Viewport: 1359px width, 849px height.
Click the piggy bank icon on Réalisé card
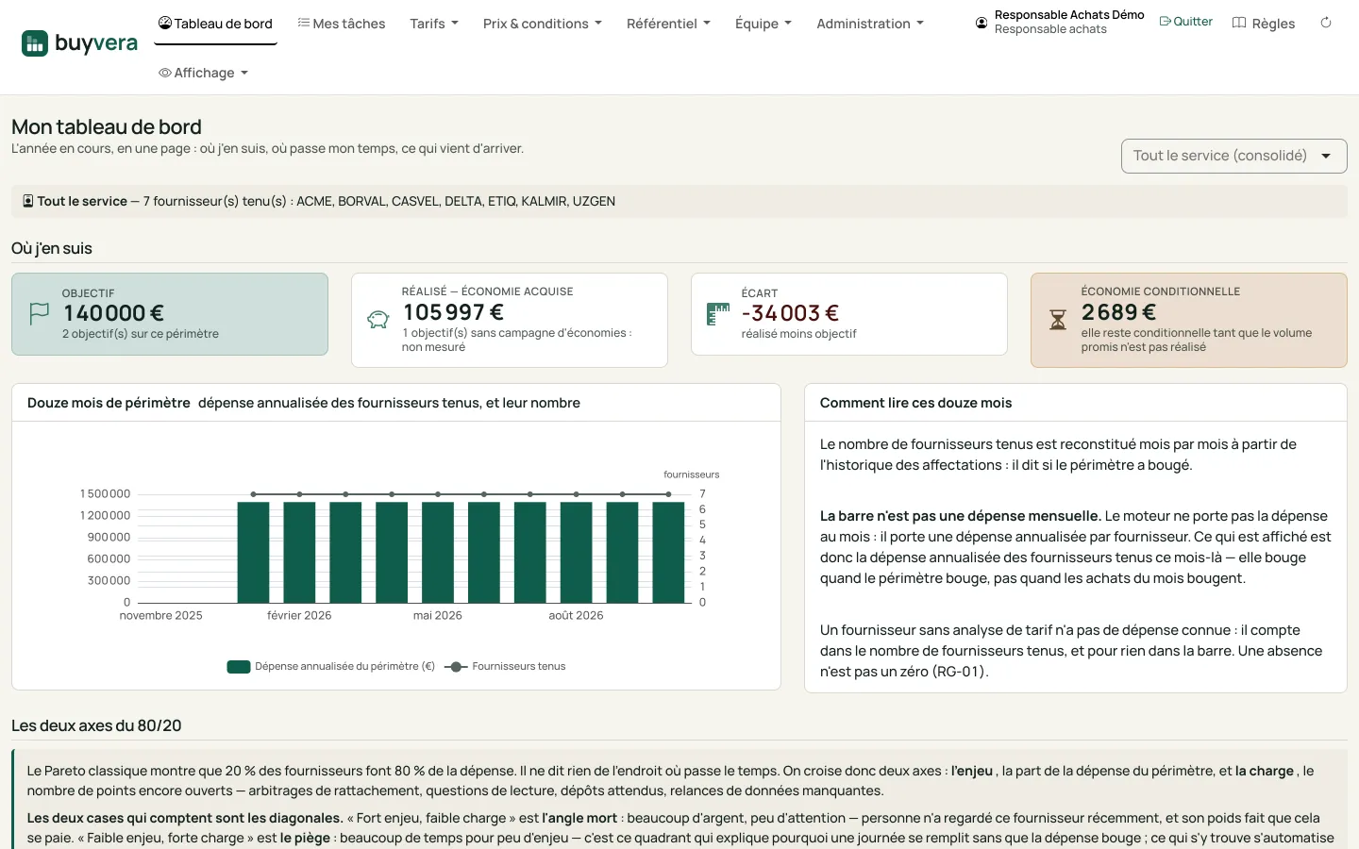378,320
